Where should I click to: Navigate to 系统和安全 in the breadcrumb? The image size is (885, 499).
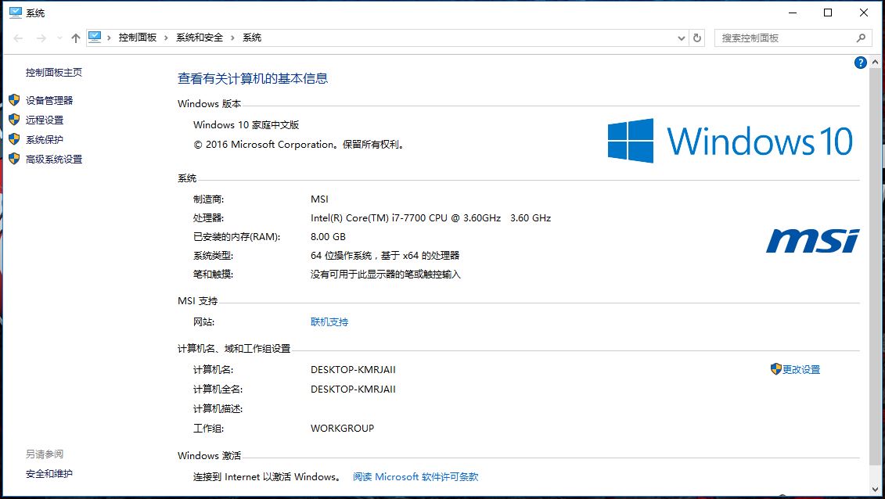[x=199, y=37]
